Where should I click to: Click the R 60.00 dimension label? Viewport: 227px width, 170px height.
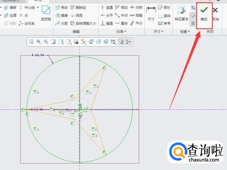pyautogui.click(x=38, y=55)
